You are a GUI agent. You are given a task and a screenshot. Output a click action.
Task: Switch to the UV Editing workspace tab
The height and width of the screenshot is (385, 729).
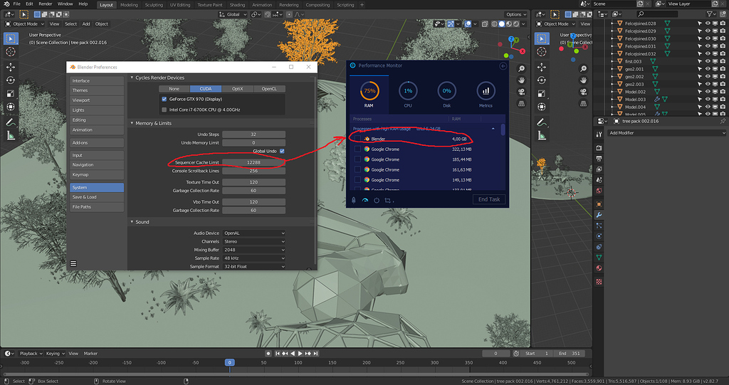180,5
